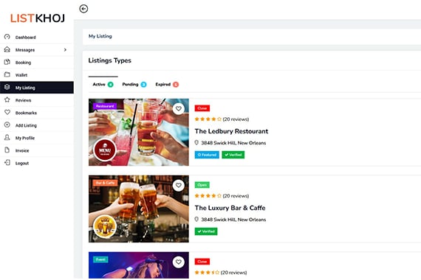Screen dimensions: 421x280
Task: Expand the Messages submenu chevron
Action: pyautogui.click(x=65, y=50)
